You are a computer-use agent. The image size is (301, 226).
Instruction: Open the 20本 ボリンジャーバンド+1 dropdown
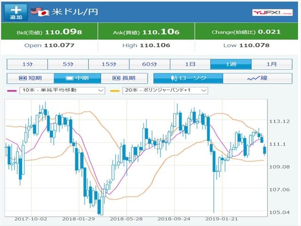pyautogui.click(x=165, y=90)
